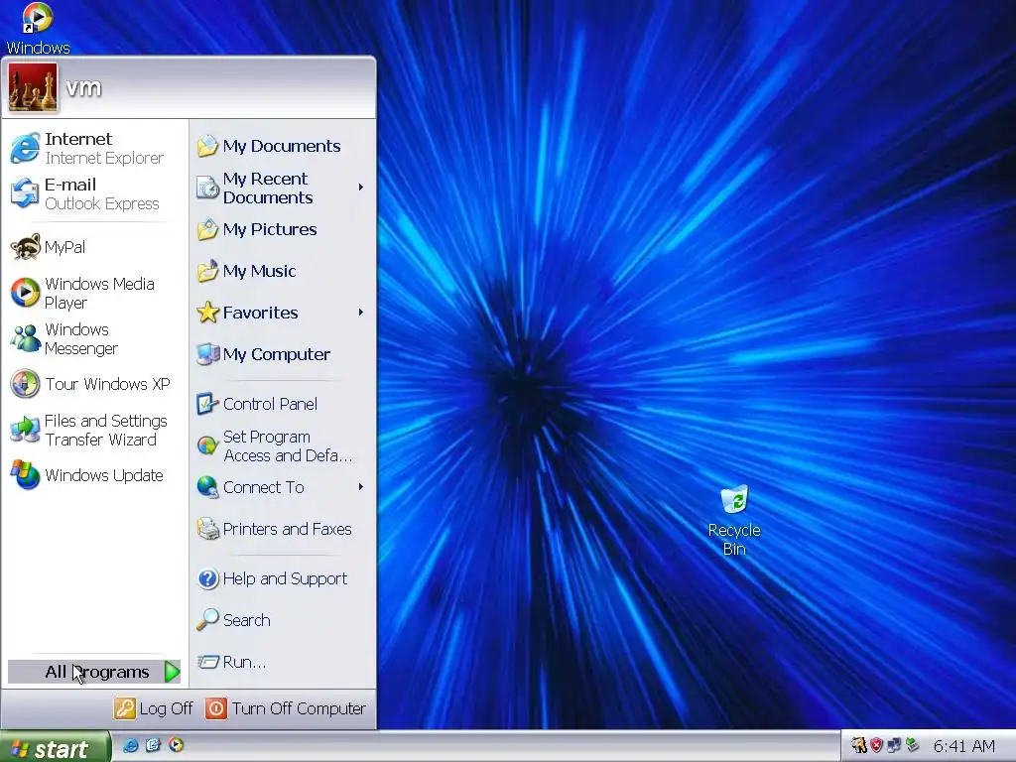
Task: Click the raccoon tray icon
Action: click(859, 745)
